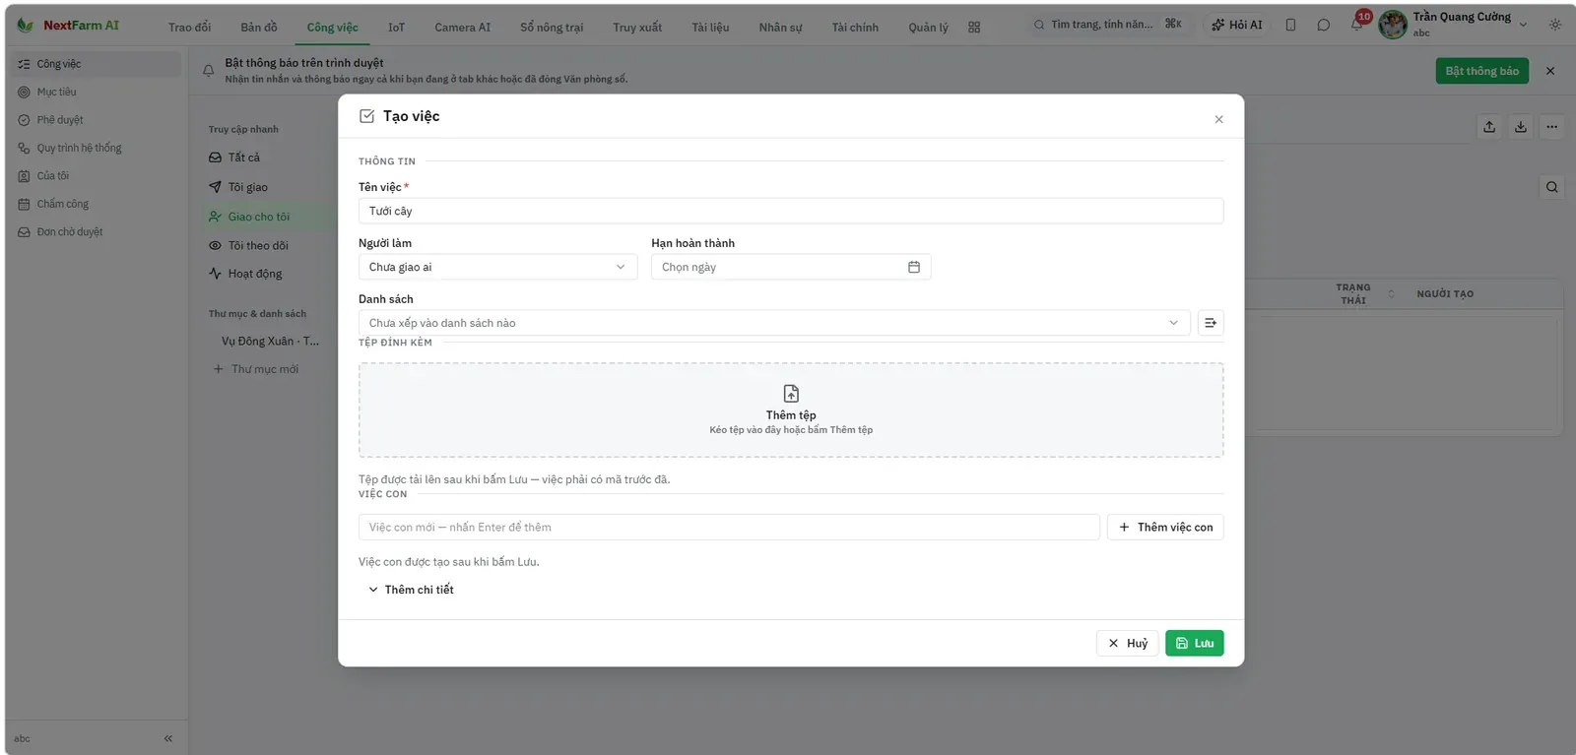Click the Lưu button

tap(1195, 643)
